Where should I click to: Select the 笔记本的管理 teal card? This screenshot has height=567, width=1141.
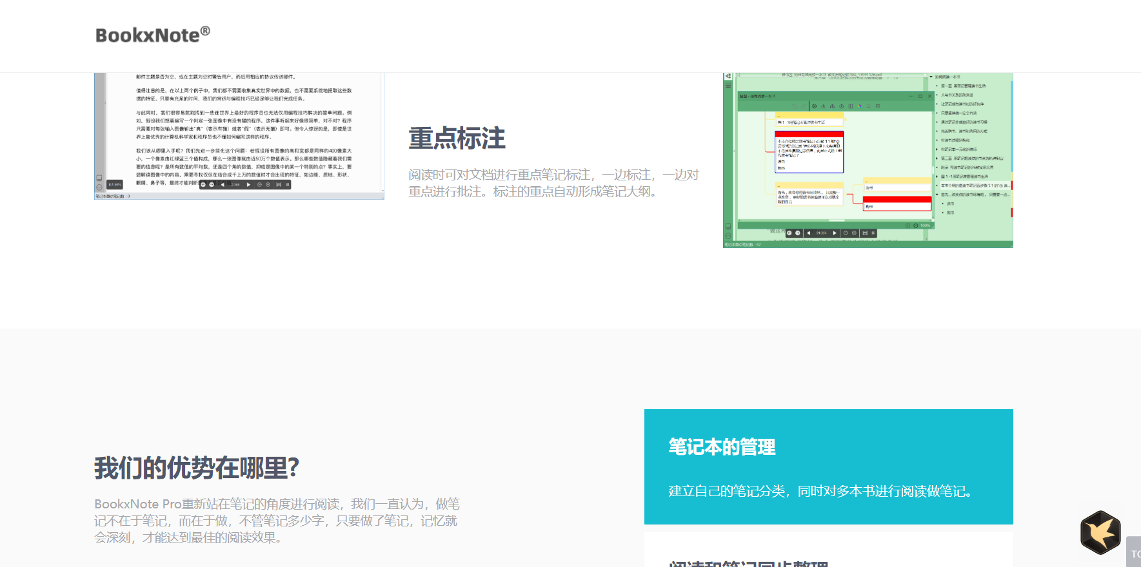(828, 466)
